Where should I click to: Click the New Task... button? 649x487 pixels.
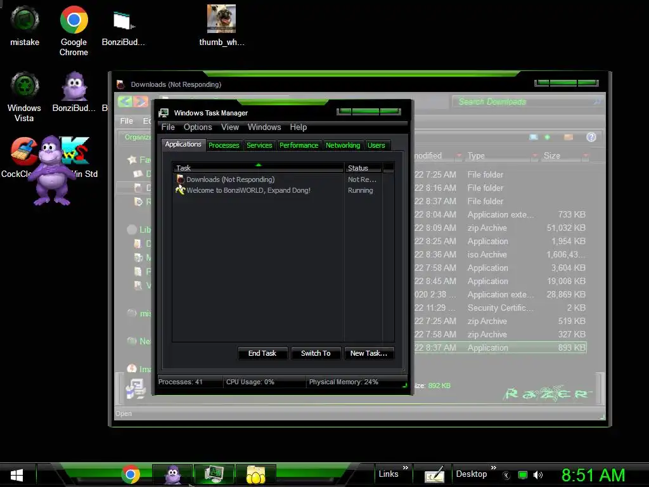(x=369, y=353)
